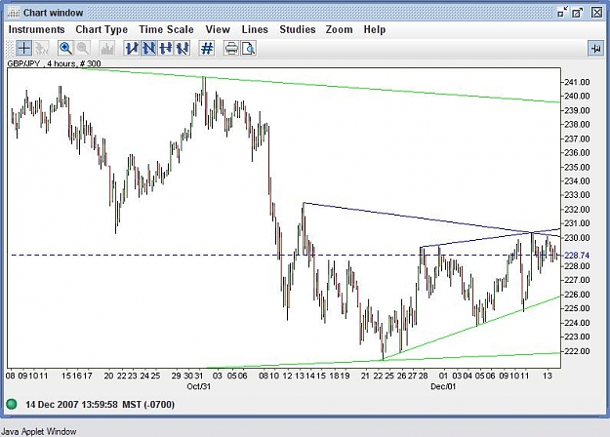Viewport: 610px width, 437px height.
Task: Click the 232.00 price axis label
Action: coord(577,209)
